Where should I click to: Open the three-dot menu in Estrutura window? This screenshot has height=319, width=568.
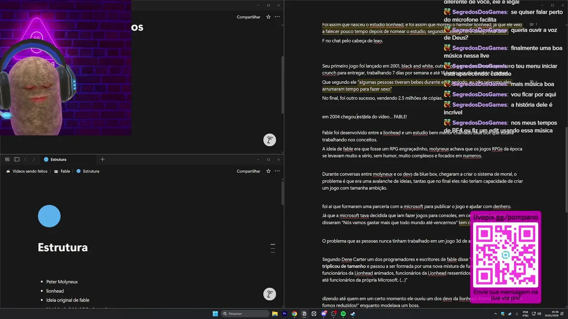[277, 171]
